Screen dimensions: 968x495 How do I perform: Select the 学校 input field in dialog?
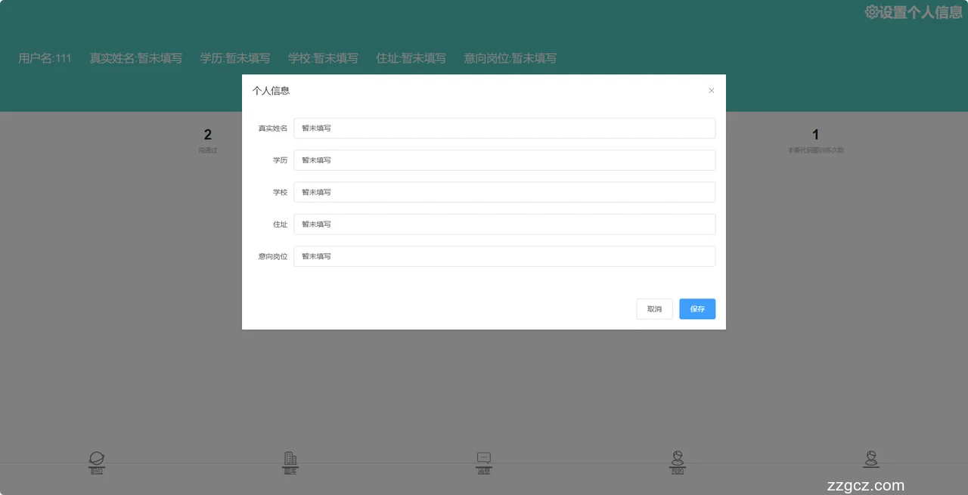pos(504,192)
